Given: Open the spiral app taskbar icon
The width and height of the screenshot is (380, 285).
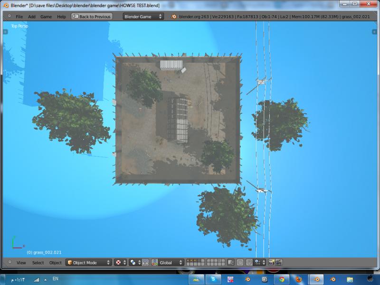Looking at the screenshot, I should [x=265, y=279].
